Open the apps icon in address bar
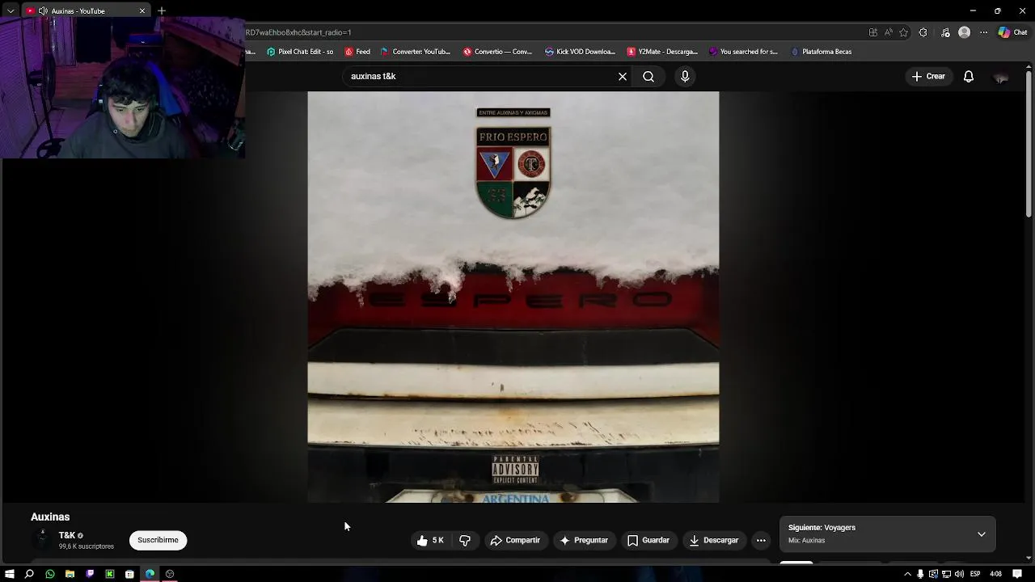 pyautogui.click(x=872, y=32)
